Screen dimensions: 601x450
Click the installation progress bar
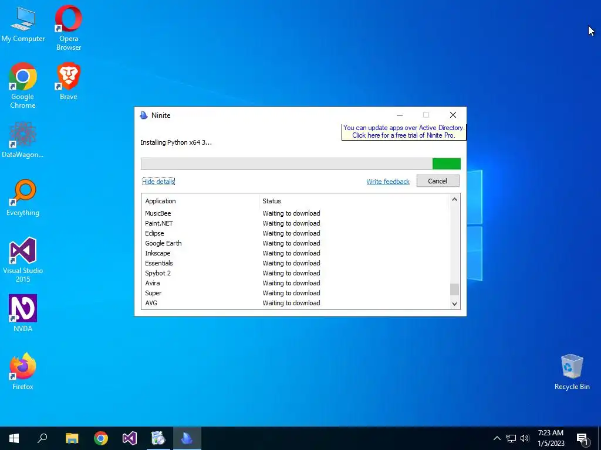coord(300,164)
